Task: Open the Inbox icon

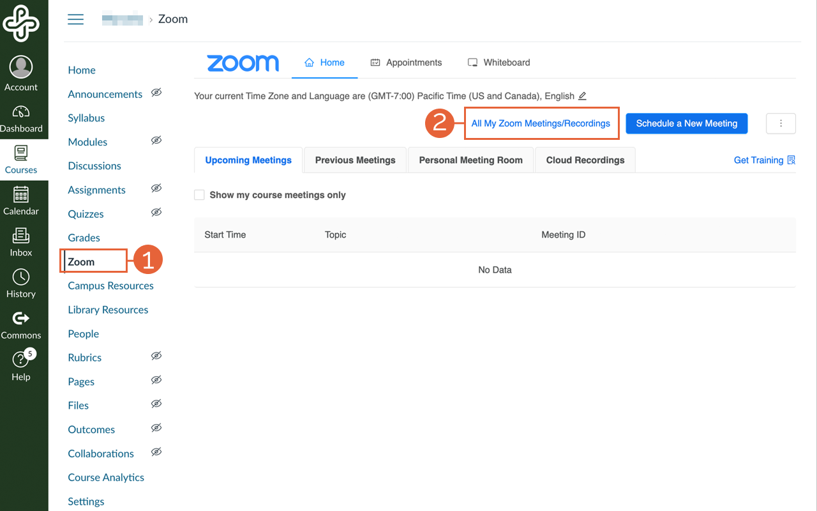Action: 21,236
